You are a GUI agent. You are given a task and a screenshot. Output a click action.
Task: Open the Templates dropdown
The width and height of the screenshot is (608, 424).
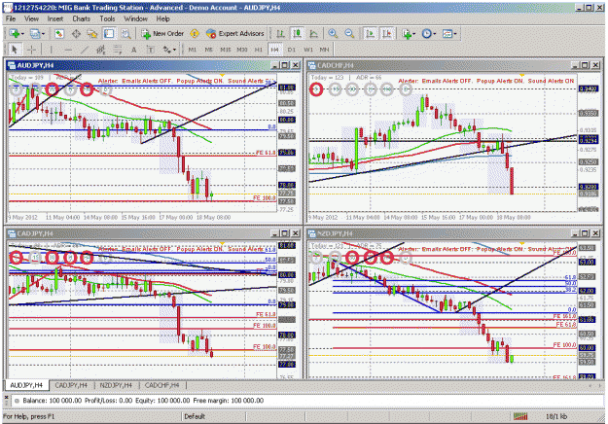click(x=449, y=34)
